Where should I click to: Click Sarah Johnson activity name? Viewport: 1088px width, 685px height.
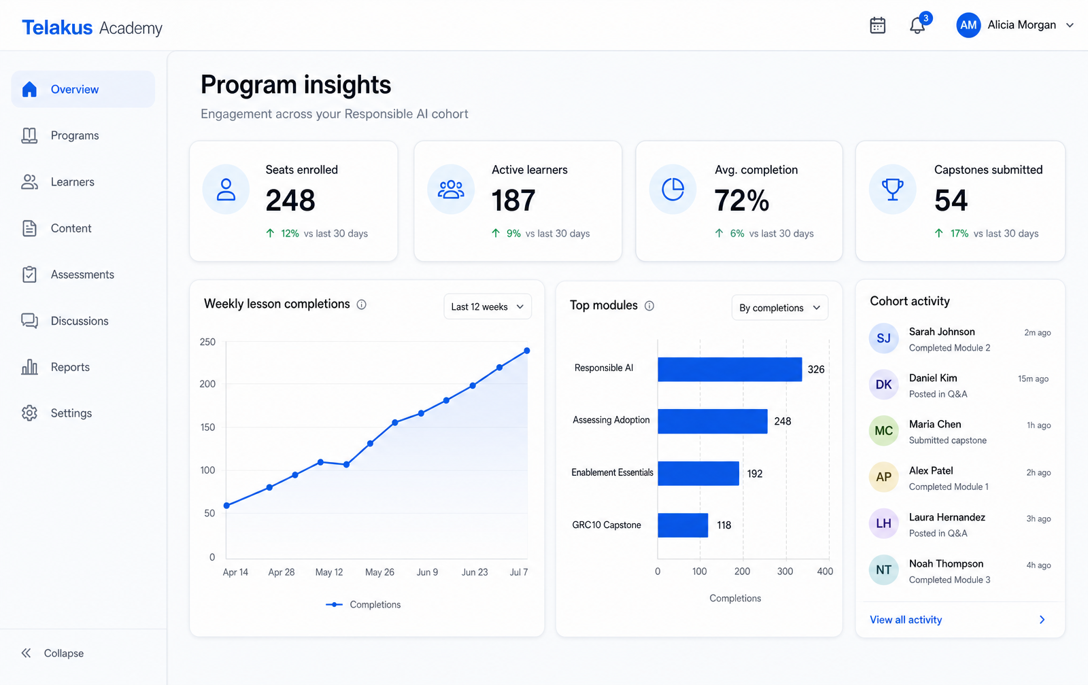click(x=942, y=332)
